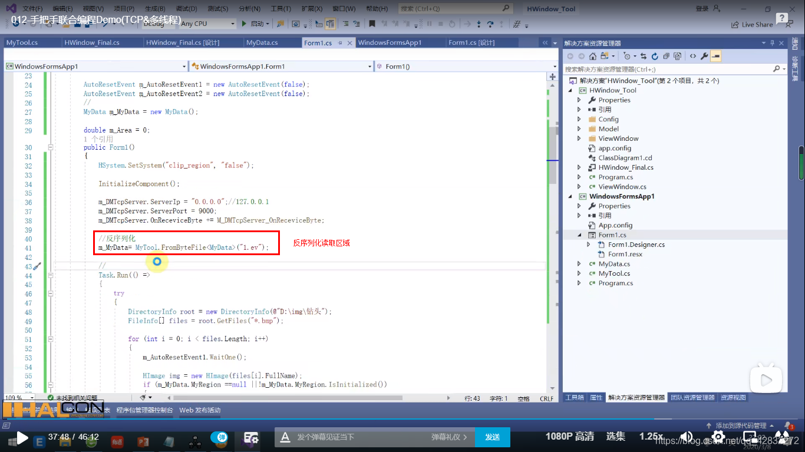This screenshot has width=805, height=452.
Task: Click the Solution Explorer back arrow
Action: (x=570, y=56)
